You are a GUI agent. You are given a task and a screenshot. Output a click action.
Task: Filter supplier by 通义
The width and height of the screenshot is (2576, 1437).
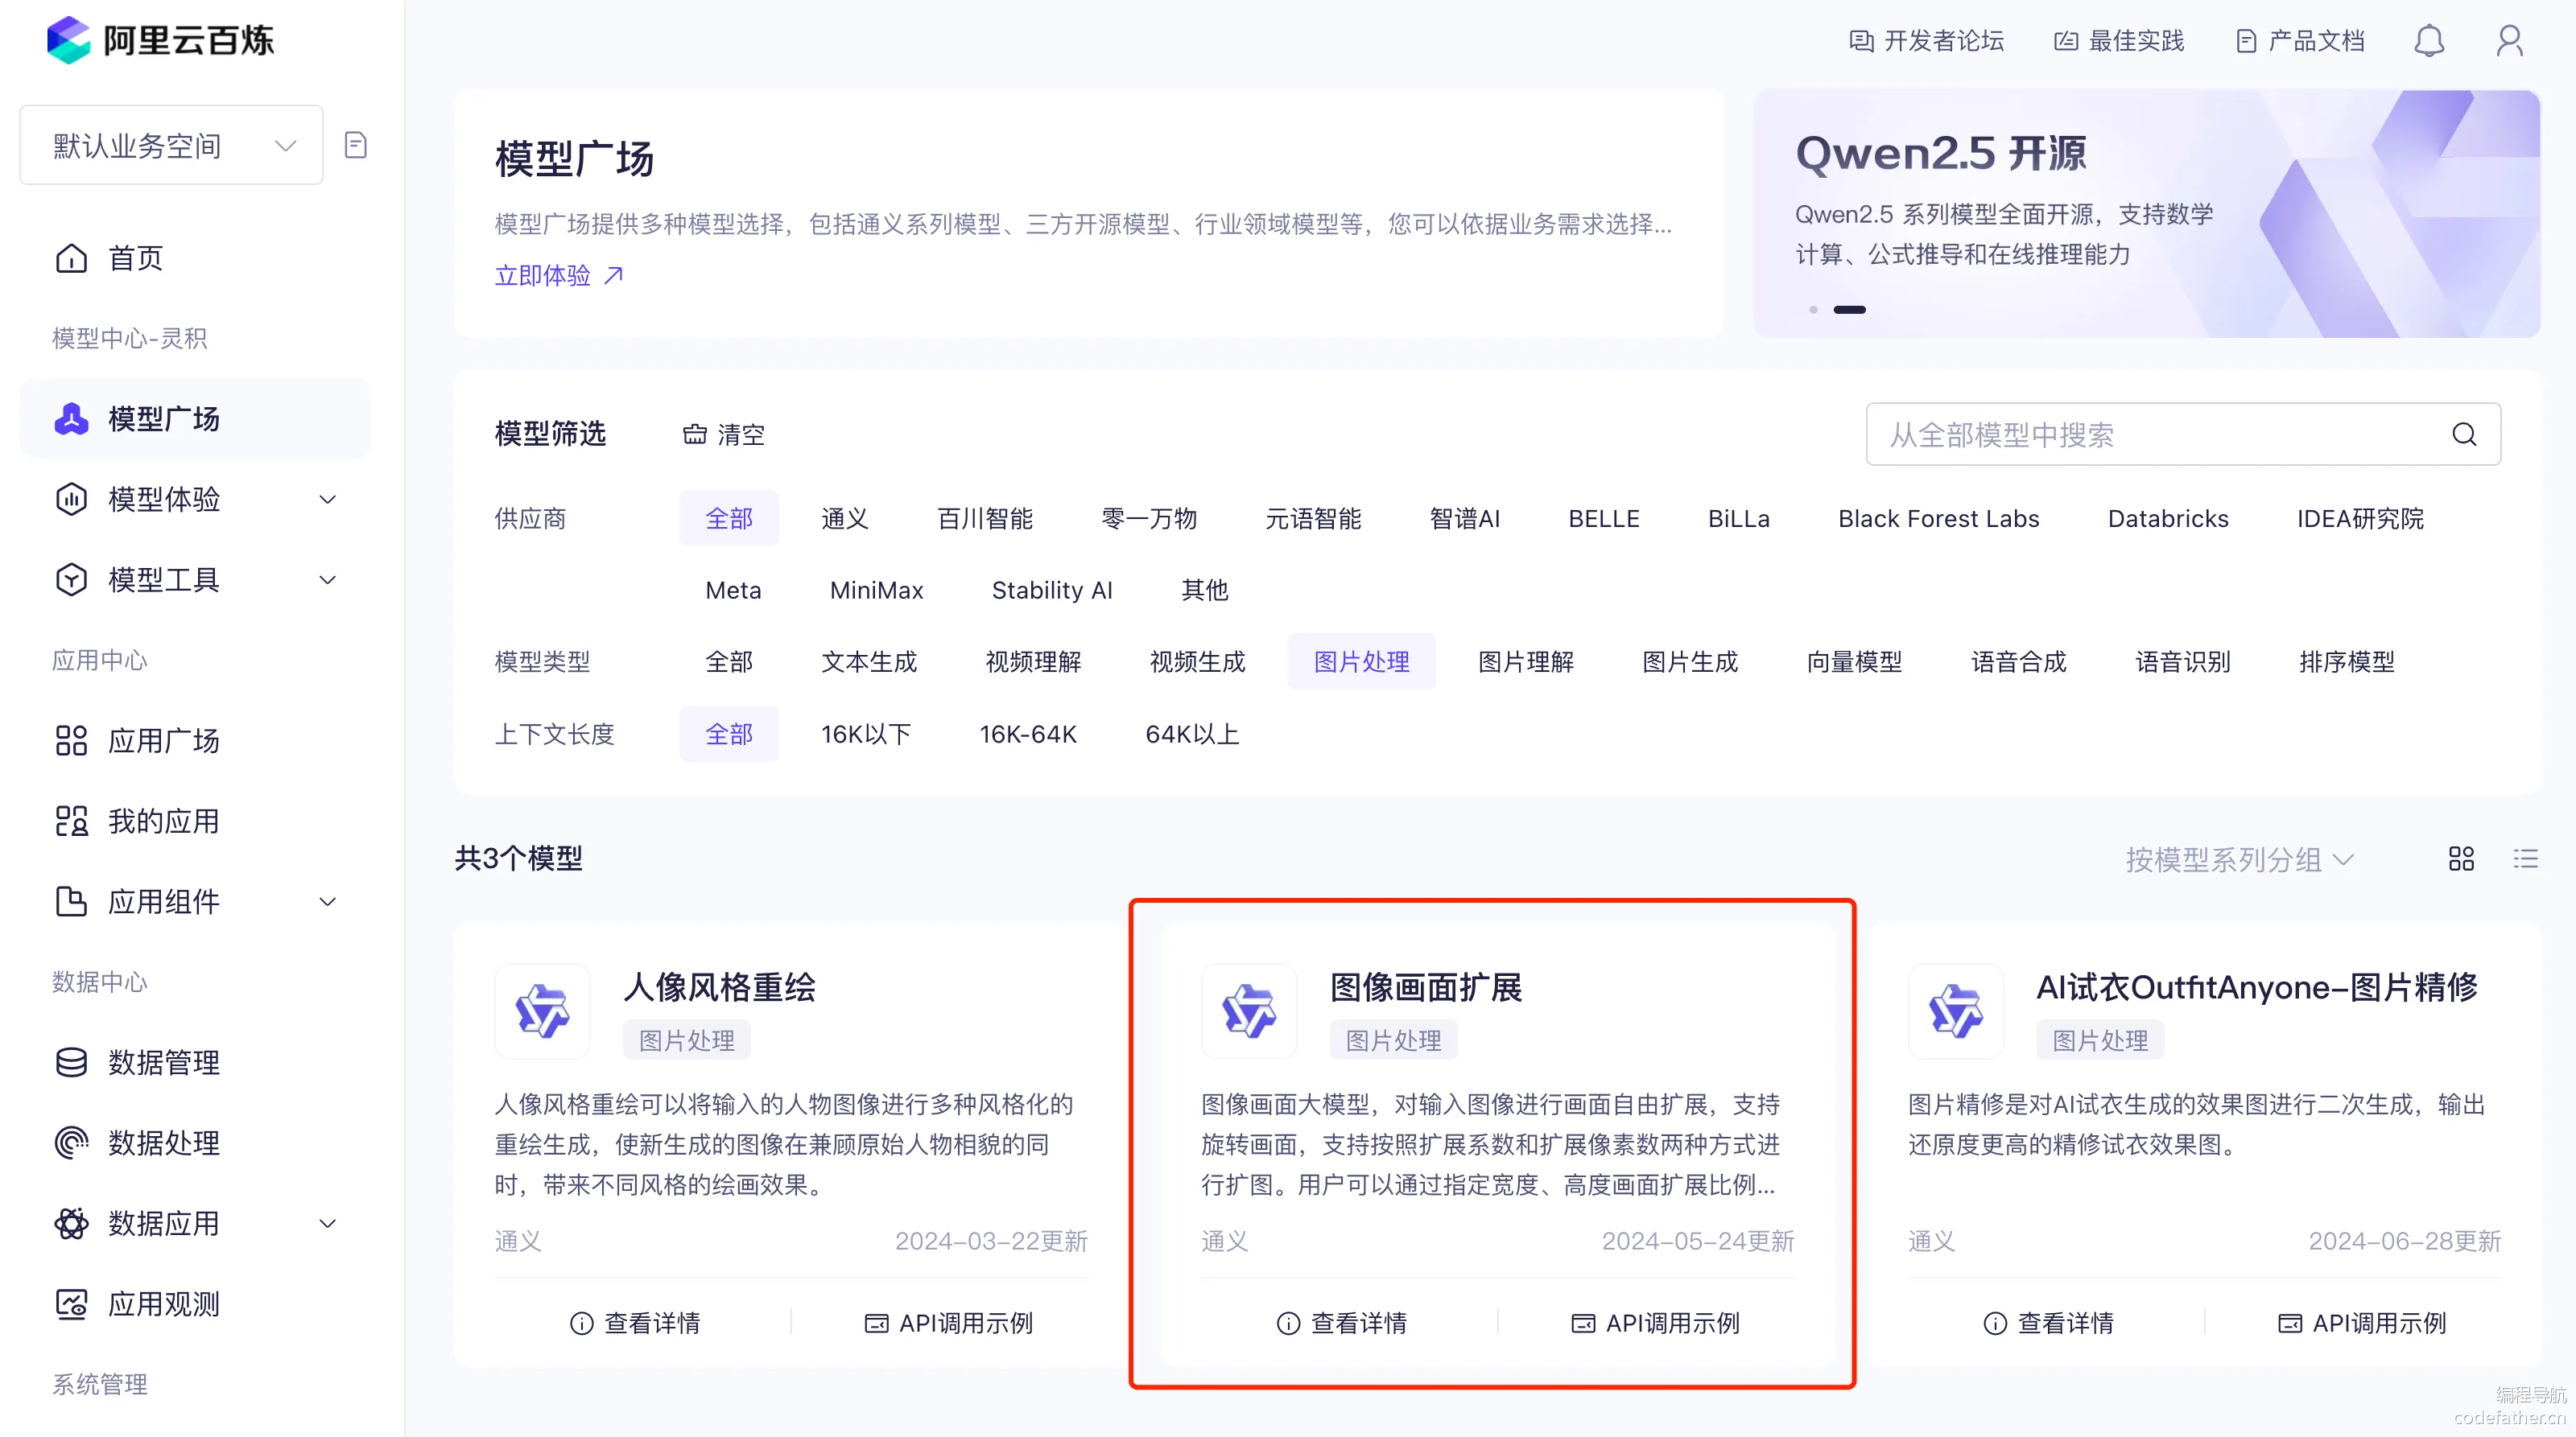[x=845, y=519]
